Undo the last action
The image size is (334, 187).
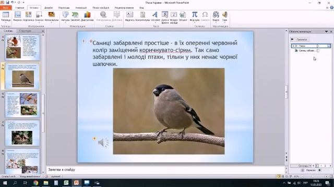pos(12,2)
